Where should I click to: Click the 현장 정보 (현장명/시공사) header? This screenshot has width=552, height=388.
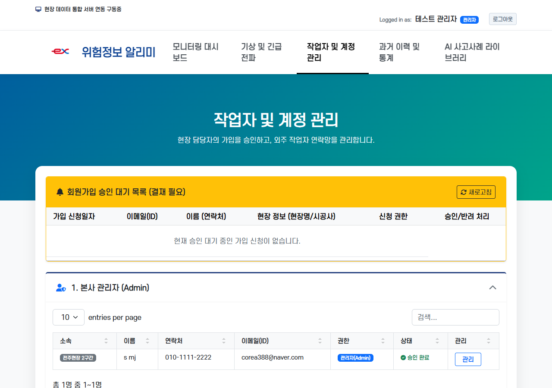click(297, 216)
